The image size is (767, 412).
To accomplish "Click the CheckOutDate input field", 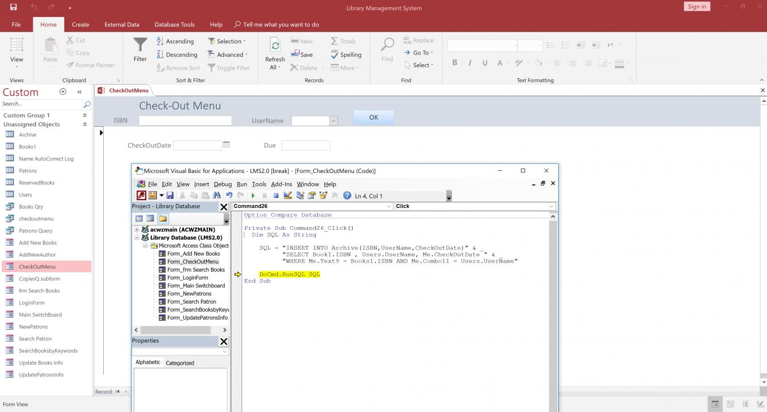I will tap(198, 145).
